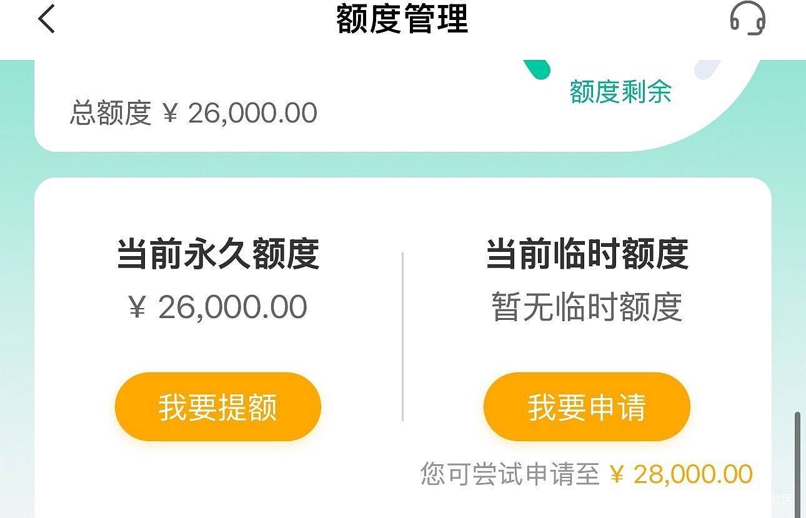Click the 总额度 label text
This screenshot has height=518, width=806.
click(x=111, y=113)
